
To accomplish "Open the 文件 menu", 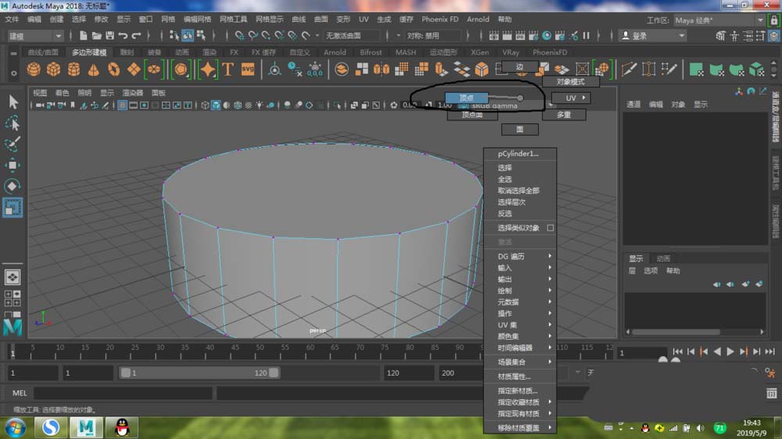I will (12, 20).
